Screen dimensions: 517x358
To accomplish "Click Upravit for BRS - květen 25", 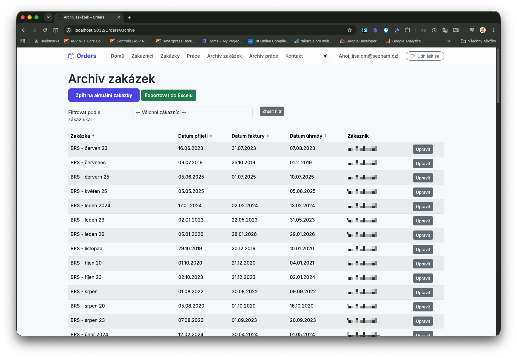I will (423, 192).
